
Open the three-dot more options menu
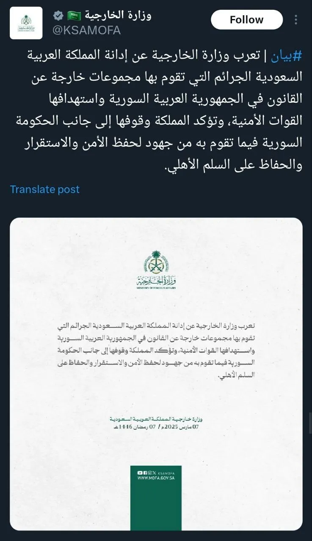tap(296, 19)
